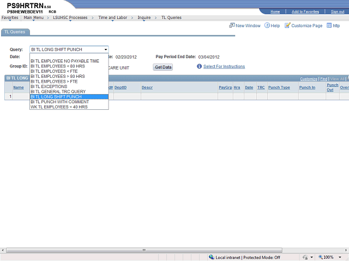349x261 pixels.
Task: Sort grid by Descr column
Action: pyautogui.click(x=147, y=88)
